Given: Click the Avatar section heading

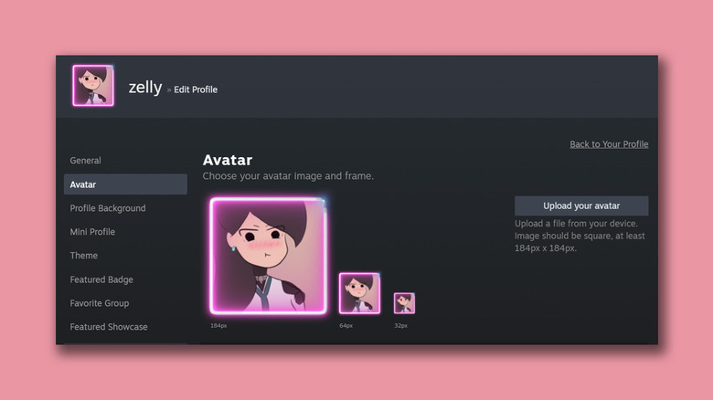Looking at the screenshot, I should pos(228,160).
